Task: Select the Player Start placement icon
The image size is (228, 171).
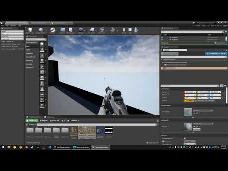Action: coord(42,66)
